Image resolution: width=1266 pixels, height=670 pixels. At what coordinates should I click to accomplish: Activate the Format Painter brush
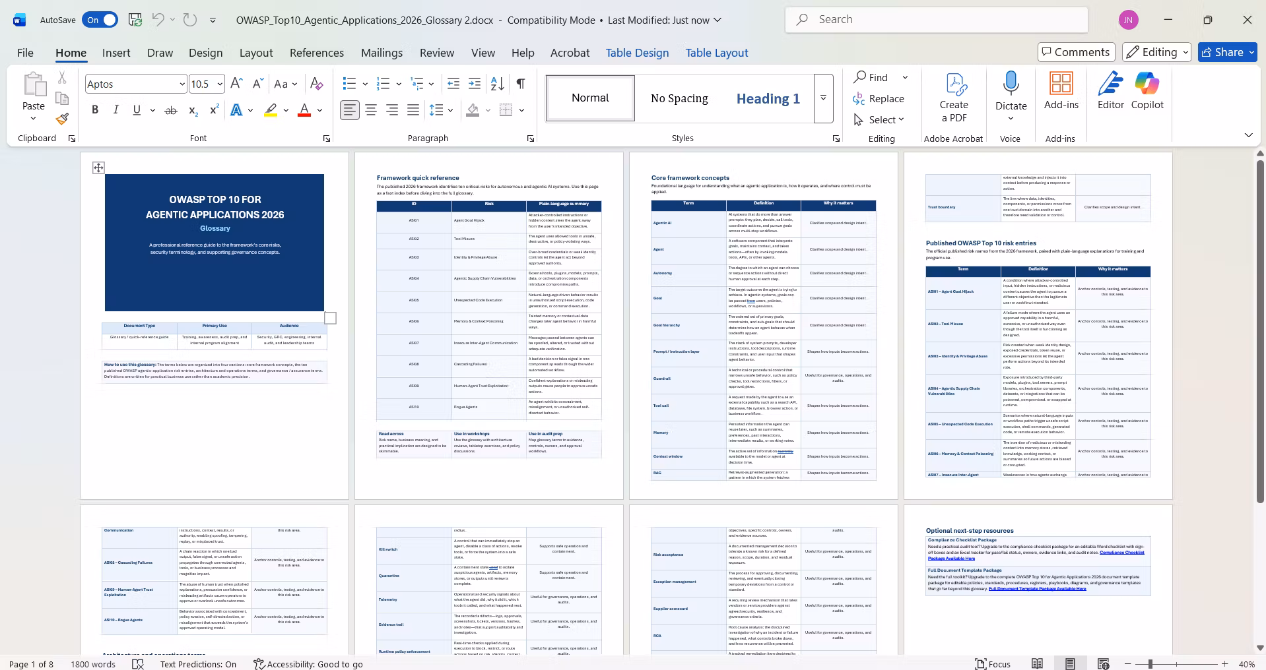click(x=62, y=119)
